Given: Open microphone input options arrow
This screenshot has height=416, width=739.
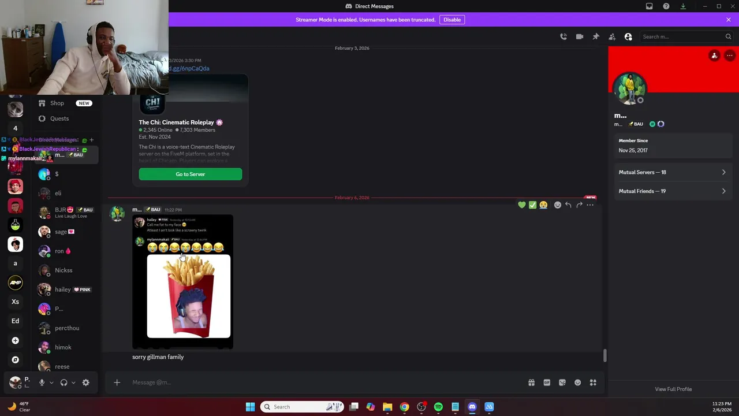Looking at the screenshot, I should point(51,382).
